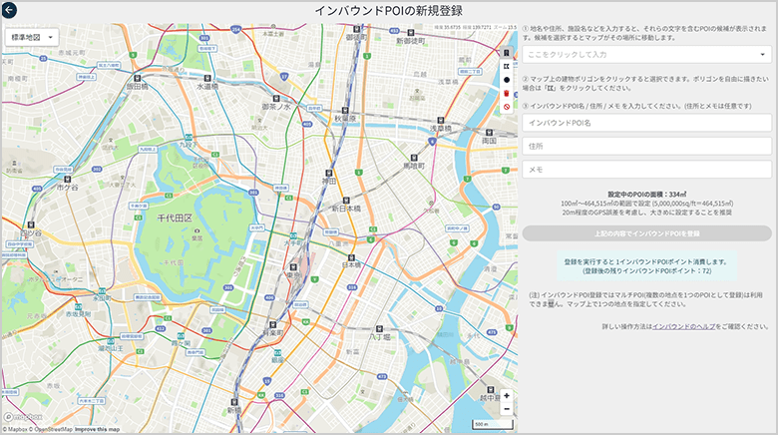Click the インバウンドPOI名 input field
The height and width of the screenshot is (435, 778).
click(647, 123)
